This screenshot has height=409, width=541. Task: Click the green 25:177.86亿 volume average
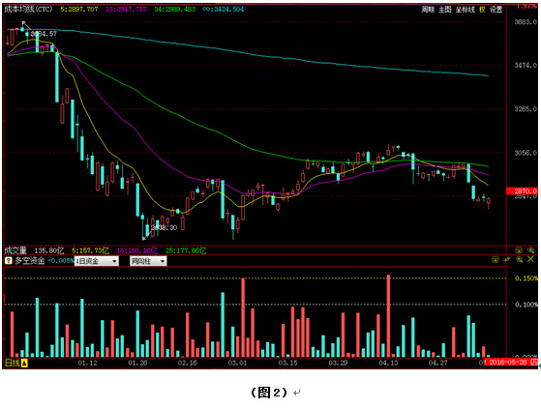click(186, 250)
